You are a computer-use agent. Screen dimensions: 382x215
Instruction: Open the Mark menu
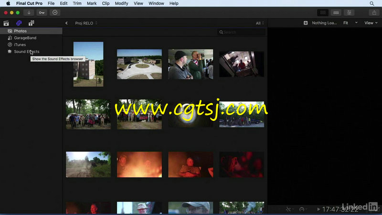[92, 3]
